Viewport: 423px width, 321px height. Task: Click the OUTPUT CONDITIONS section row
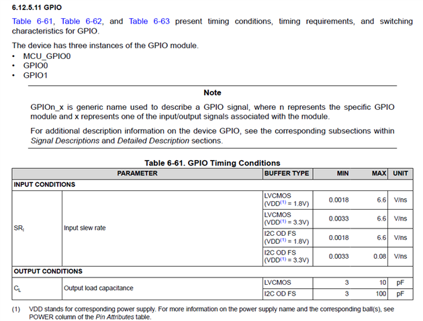click(x=212, y=271)
